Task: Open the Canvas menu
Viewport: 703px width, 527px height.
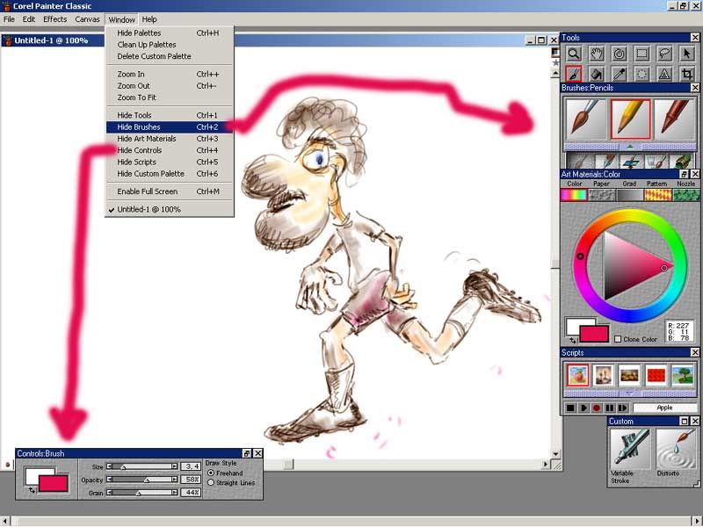Action: 87,19
